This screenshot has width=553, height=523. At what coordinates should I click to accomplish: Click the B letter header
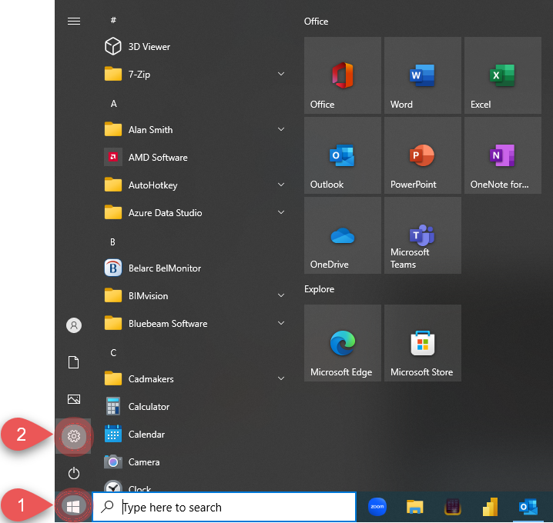(113, 242)
